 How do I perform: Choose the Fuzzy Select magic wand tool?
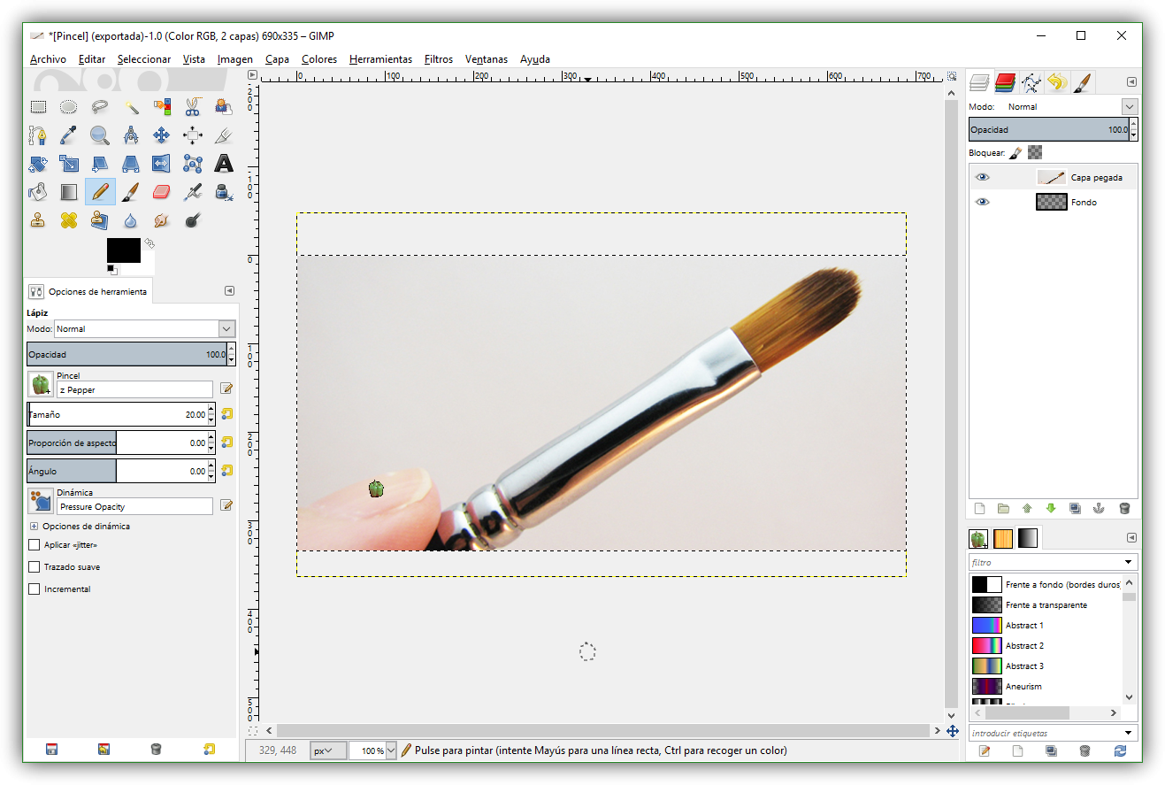point(131,107)
